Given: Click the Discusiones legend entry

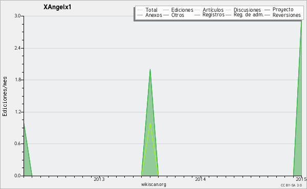Looking at the screenshot, I should point(247,10).
